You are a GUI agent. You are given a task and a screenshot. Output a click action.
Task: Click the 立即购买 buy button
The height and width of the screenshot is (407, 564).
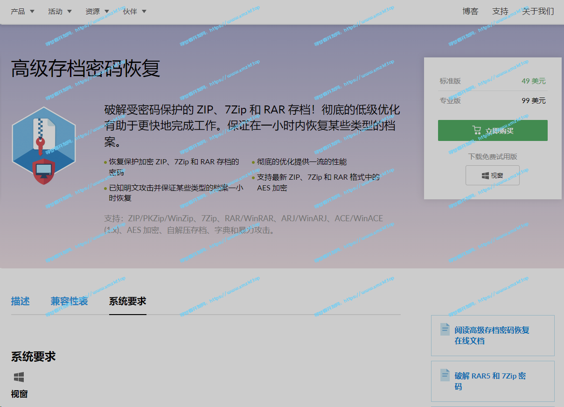point(493,131)
